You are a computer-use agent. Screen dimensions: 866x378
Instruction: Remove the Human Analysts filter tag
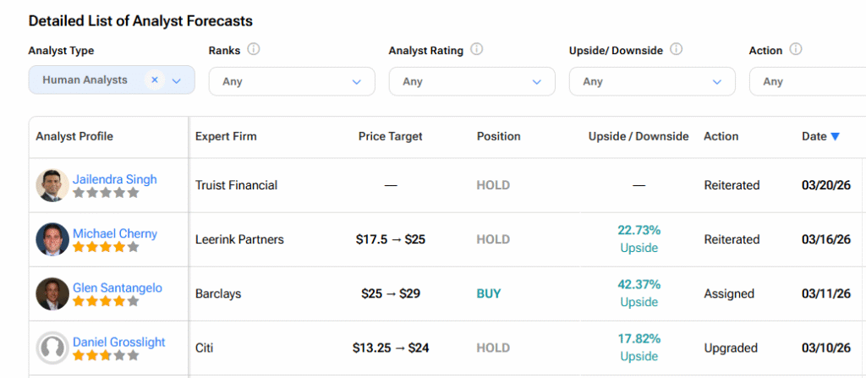point(154,80)
